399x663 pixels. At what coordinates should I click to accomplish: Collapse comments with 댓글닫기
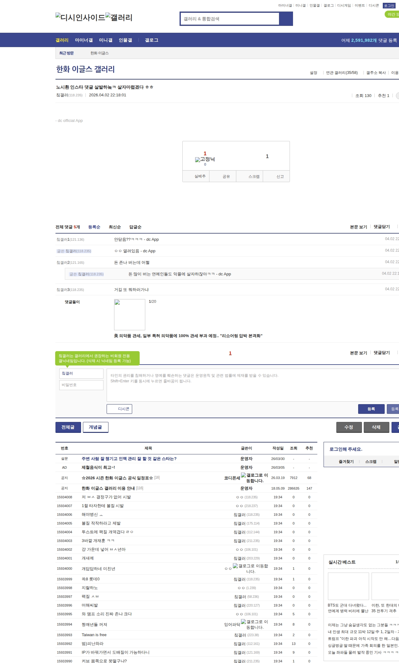click(x=382, y=227)
